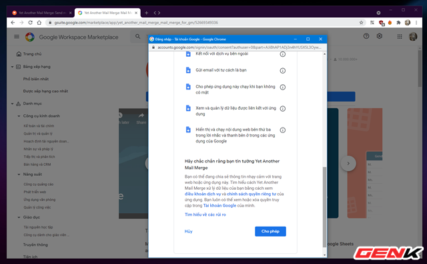Open Tài nguyên học tập category
The image size is (427, 264).
coord(38,227)
